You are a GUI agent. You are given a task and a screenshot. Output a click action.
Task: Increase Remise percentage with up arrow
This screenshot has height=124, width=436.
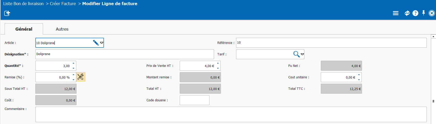pyautogui.click(x=73, y=75)
